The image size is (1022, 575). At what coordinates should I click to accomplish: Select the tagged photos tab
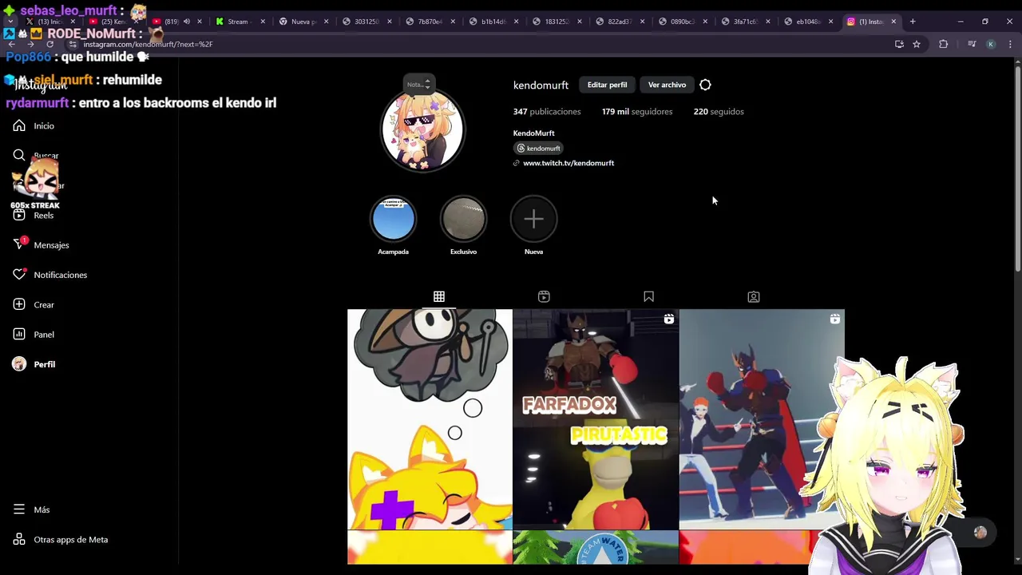(753, 296)
